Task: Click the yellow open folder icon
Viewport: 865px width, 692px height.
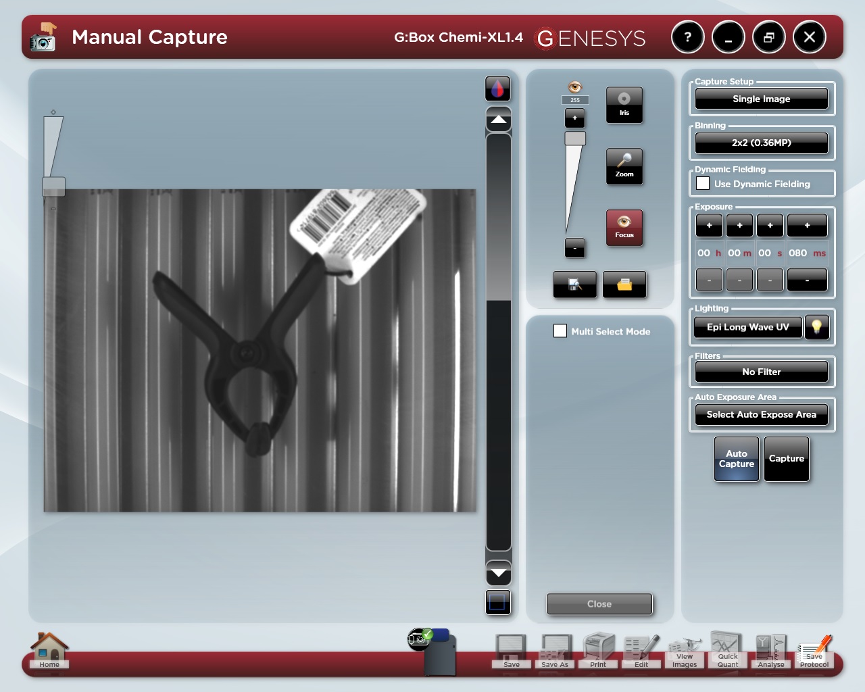Action: (624, 285)
